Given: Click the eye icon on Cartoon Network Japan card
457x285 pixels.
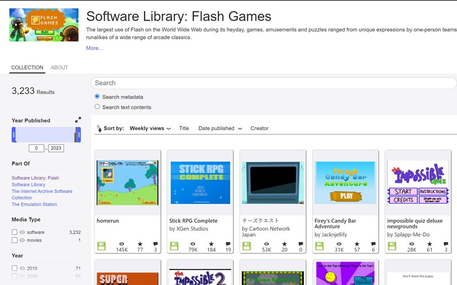Looking at the screenshot, I should pos(267,244).
